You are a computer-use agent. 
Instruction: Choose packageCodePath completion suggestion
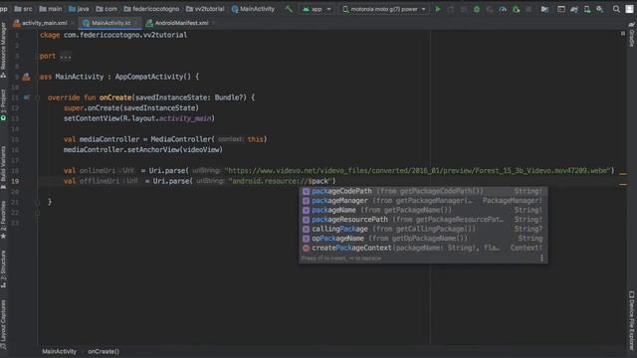click(423, 191)
